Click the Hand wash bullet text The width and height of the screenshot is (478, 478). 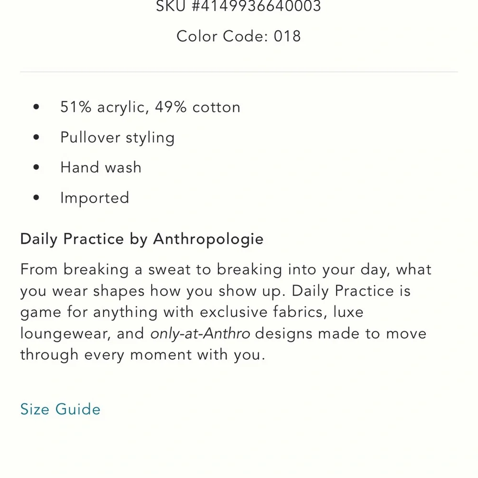[x=101, y=168]
